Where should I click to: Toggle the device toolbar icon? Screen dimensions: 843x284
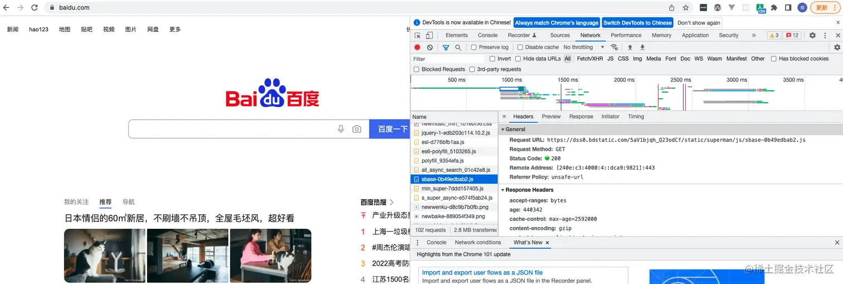click(430, 35)
